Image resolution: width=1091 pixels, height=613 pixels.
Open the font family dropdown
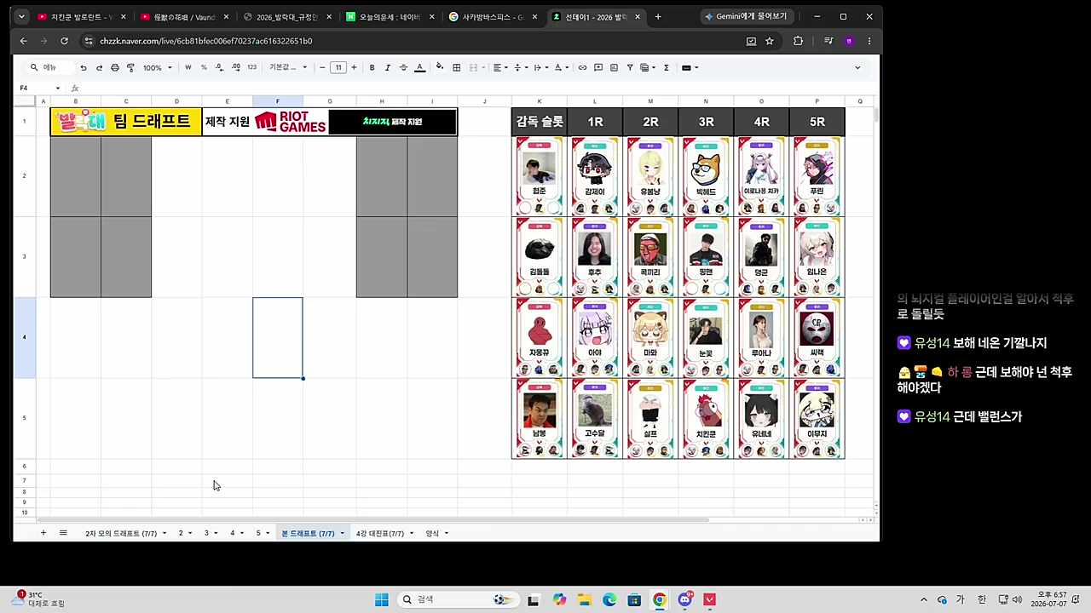click(288, 67)
